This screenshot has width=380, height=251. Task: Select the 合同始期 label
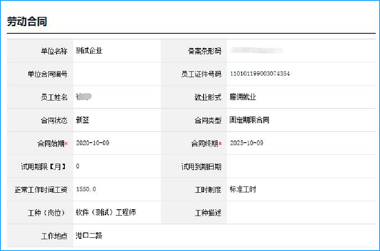tap(51, 144)
